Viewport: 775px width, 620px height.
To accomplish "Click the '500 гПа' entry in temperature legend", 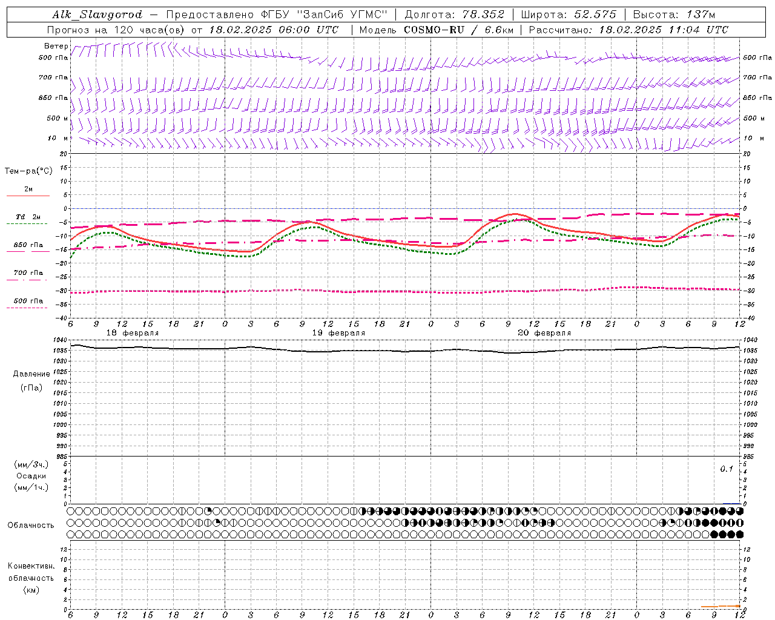I will [28, 301].
